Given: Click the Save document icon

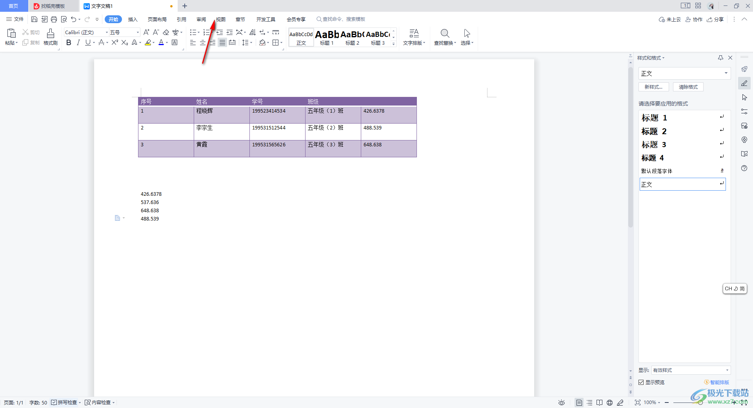Looking at the screenshot, I should (x=34, y=19).
